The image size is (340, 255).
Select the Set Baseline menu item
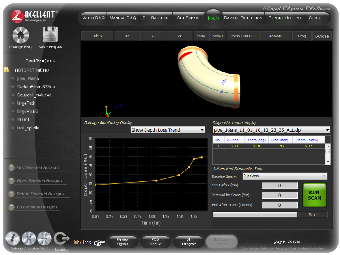pyautogui.click(x=156, y=18)
